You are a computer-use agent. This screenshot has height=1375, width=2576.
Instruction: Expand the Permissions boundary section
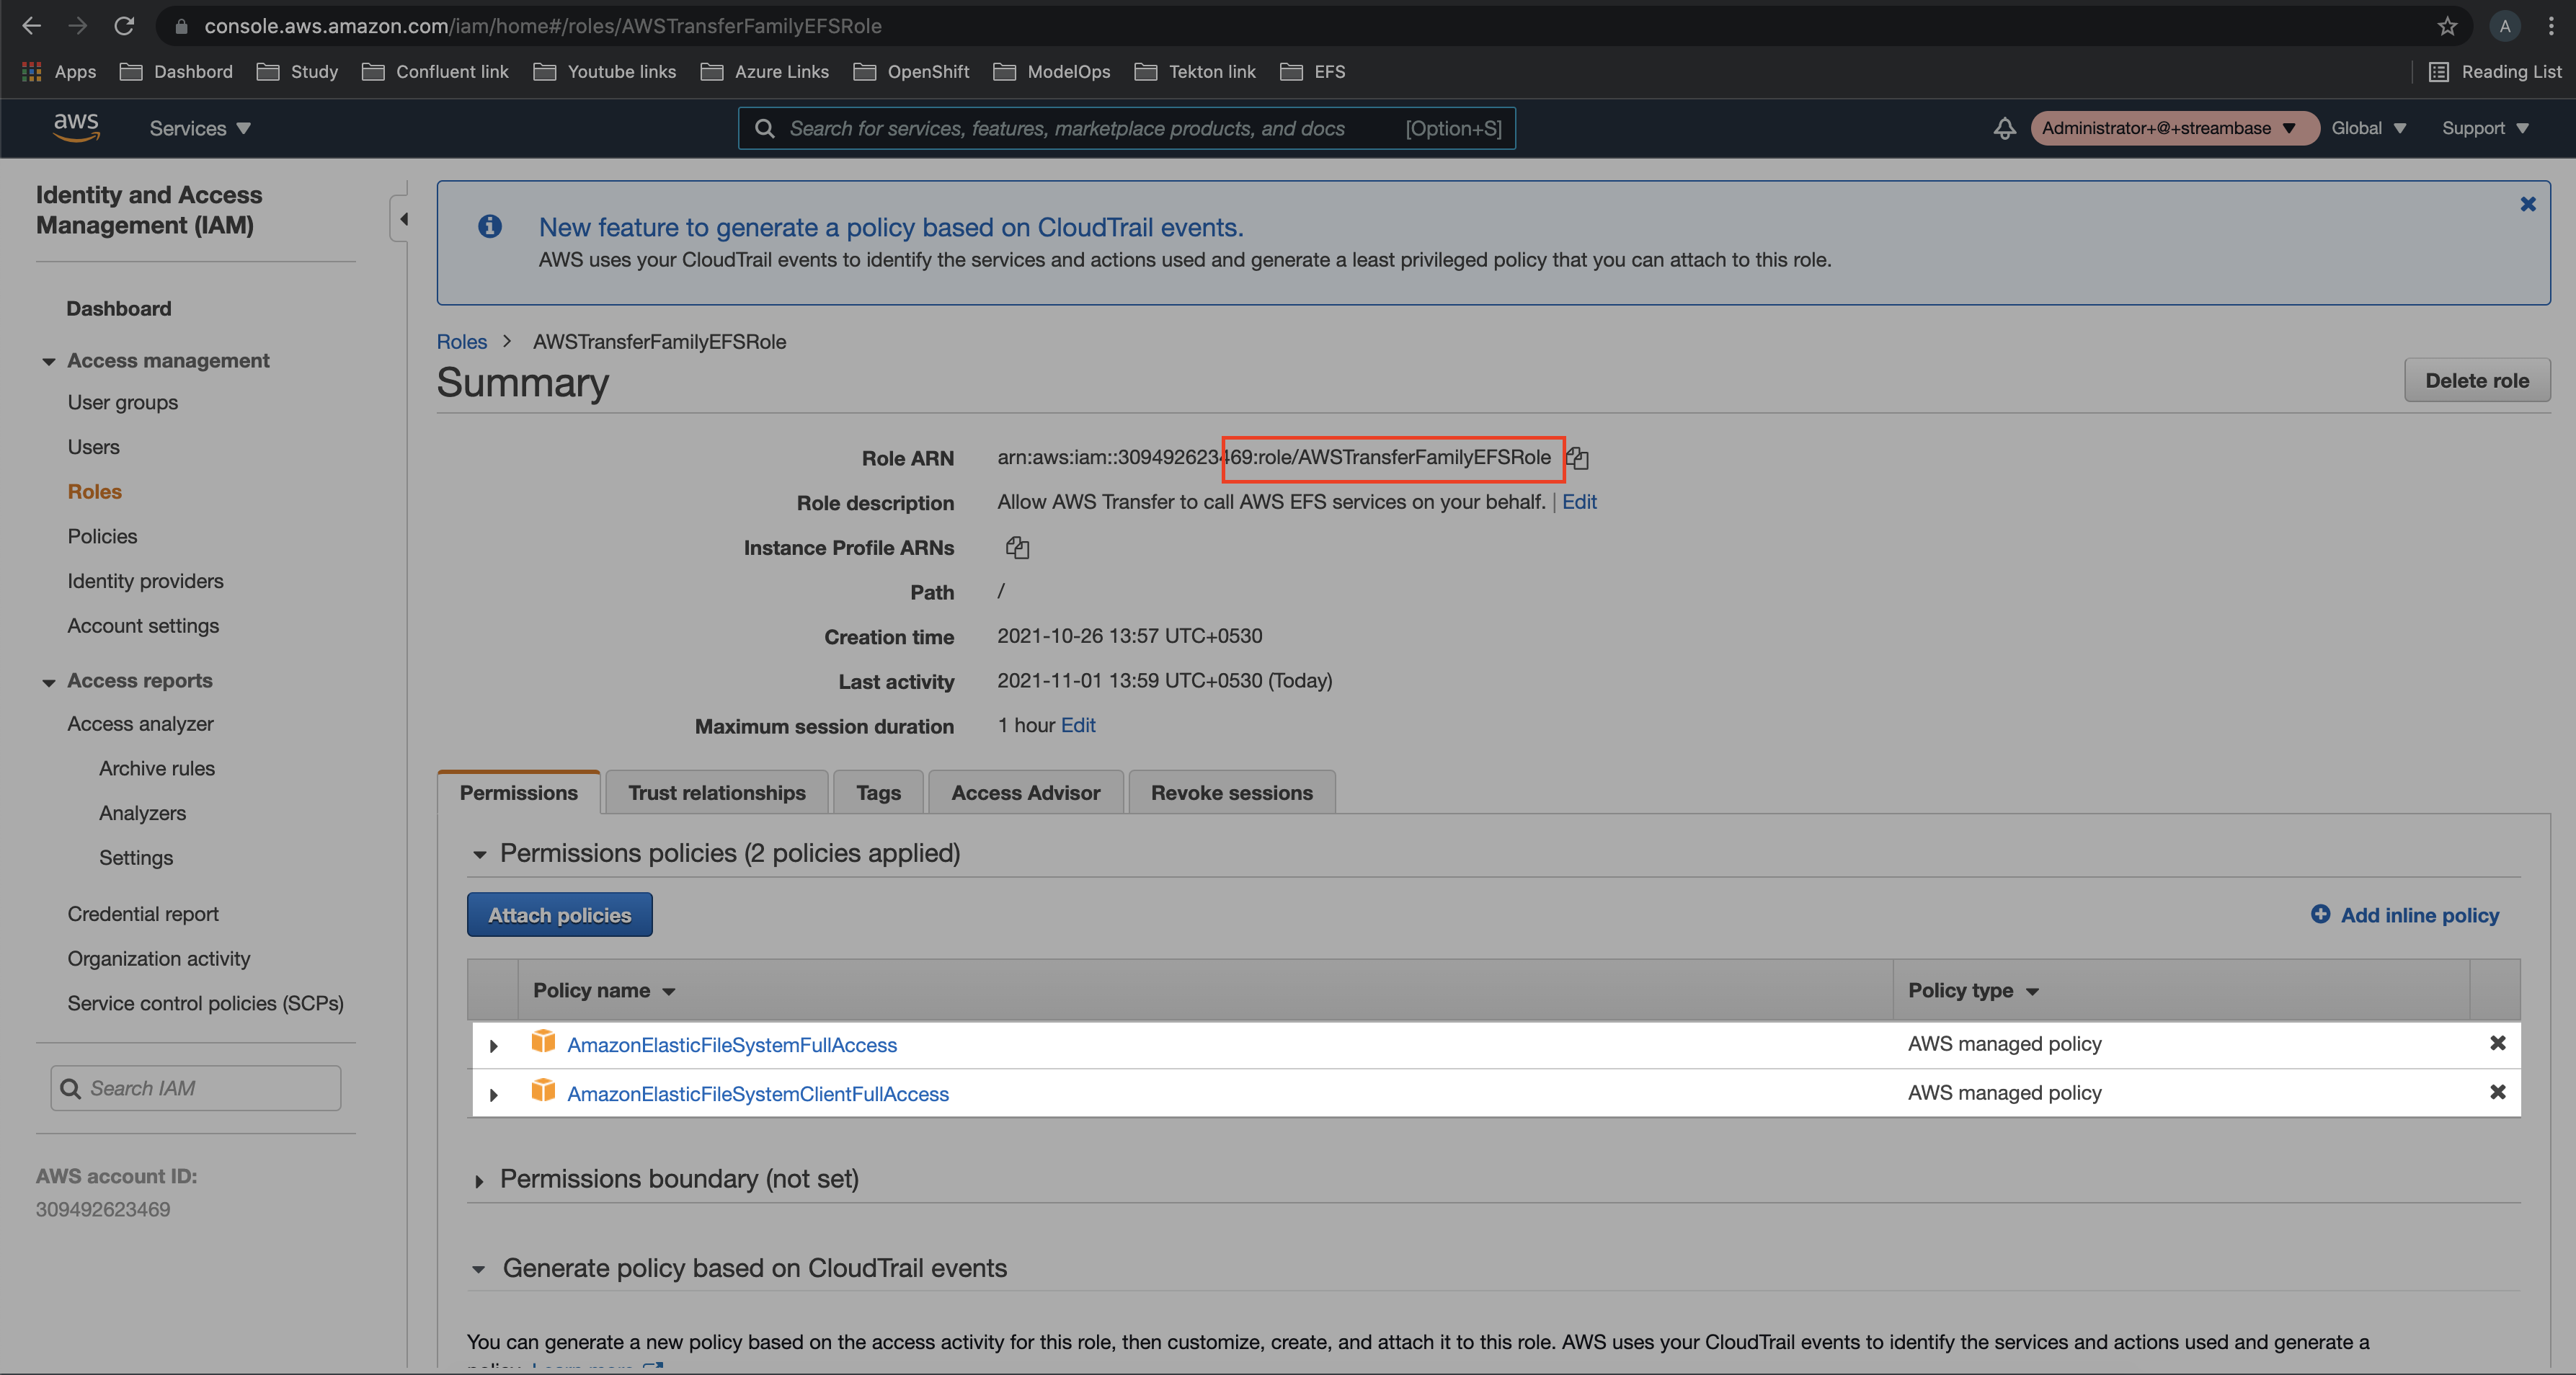click(479, 1181)
